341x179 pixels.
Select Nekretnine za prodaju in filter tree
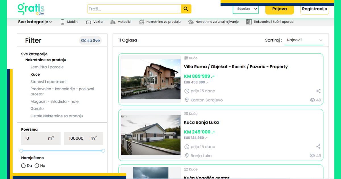pos(46,60)
